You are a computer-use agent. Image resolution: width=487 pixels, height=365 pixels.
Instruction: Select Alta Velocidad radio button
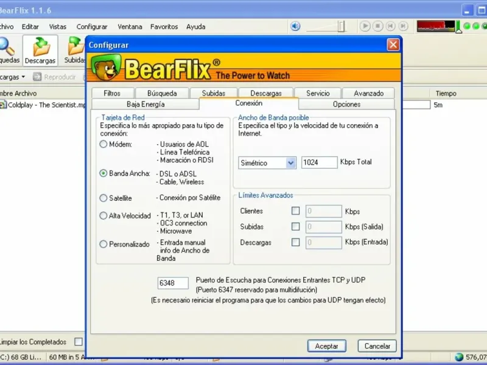click(x=103, y=215)
